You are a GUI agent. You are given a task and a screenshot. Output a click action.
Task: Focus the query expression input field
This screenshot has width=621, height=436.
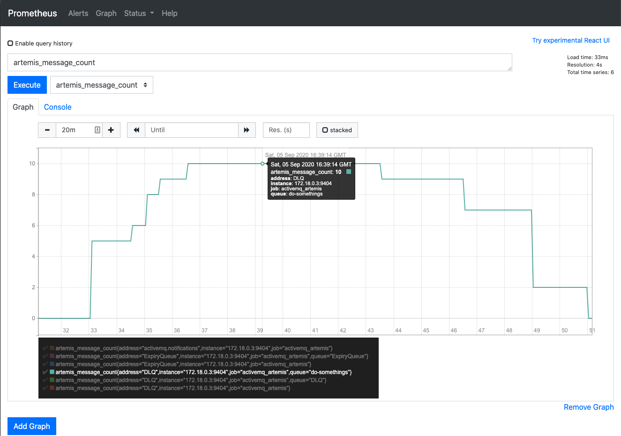tap(260, 62)
